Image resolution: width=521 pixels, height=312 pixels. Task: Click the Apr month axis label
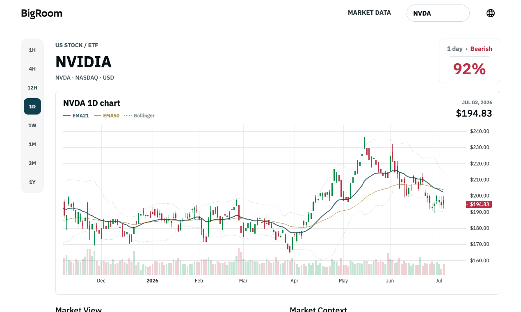[294, 281]
